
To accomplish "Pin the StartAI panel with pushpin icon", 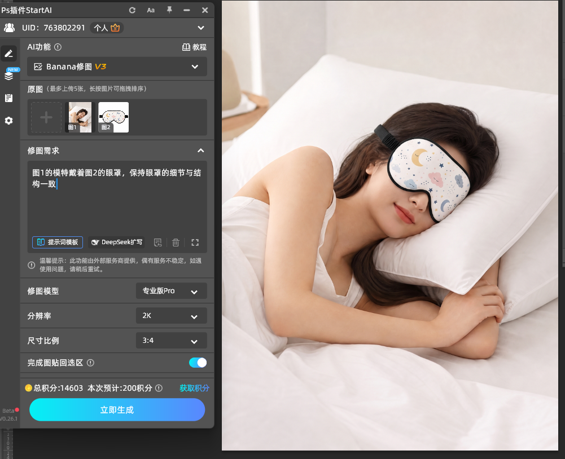I will click(169, 10).
